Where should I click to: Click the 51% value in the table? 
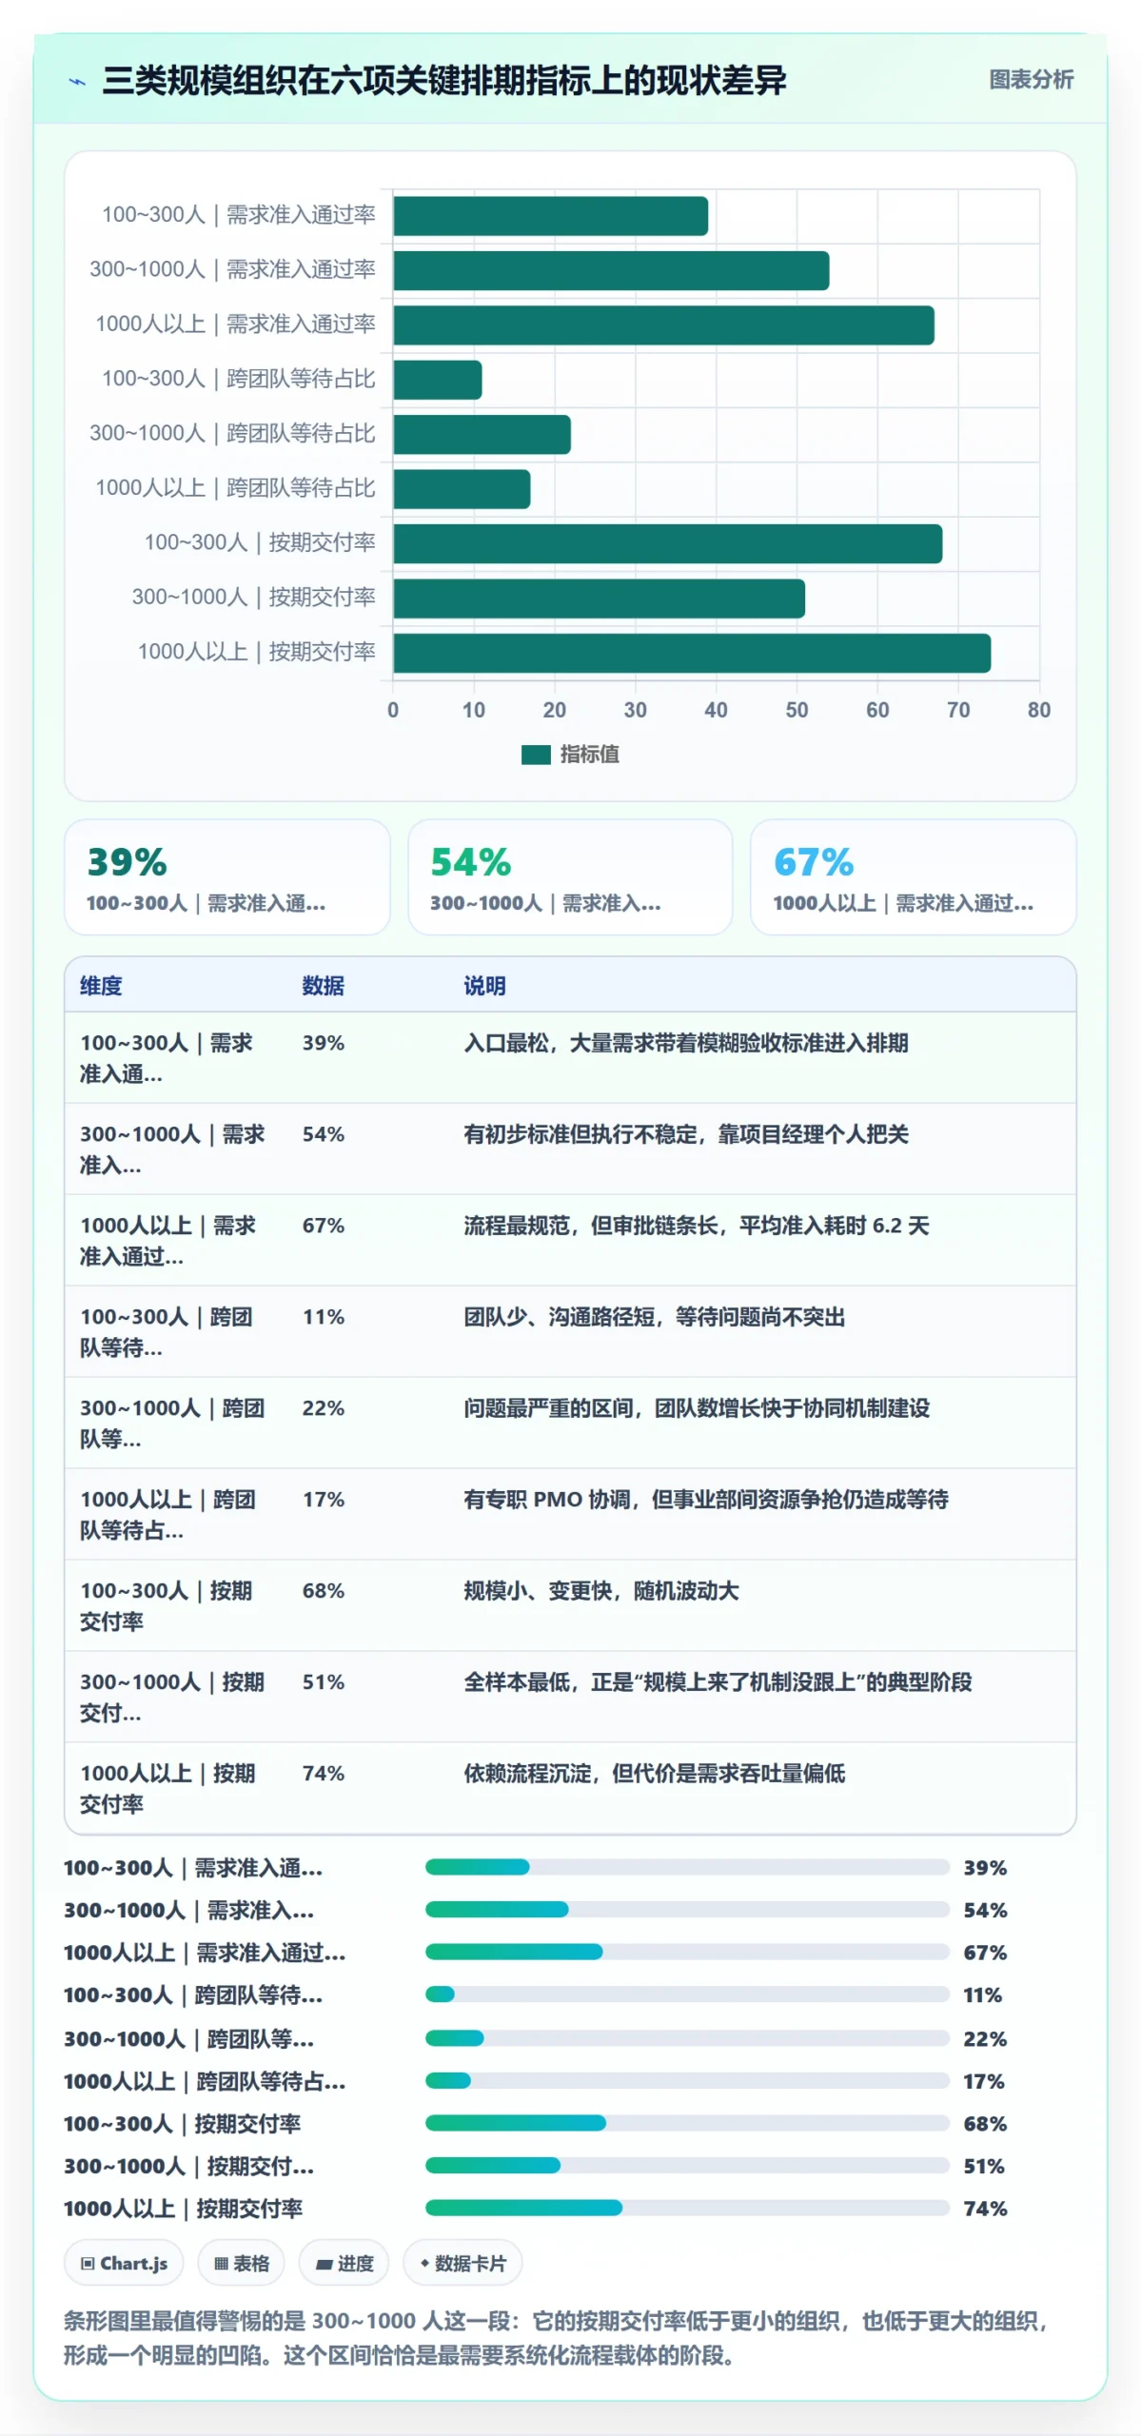point(324,1682)
